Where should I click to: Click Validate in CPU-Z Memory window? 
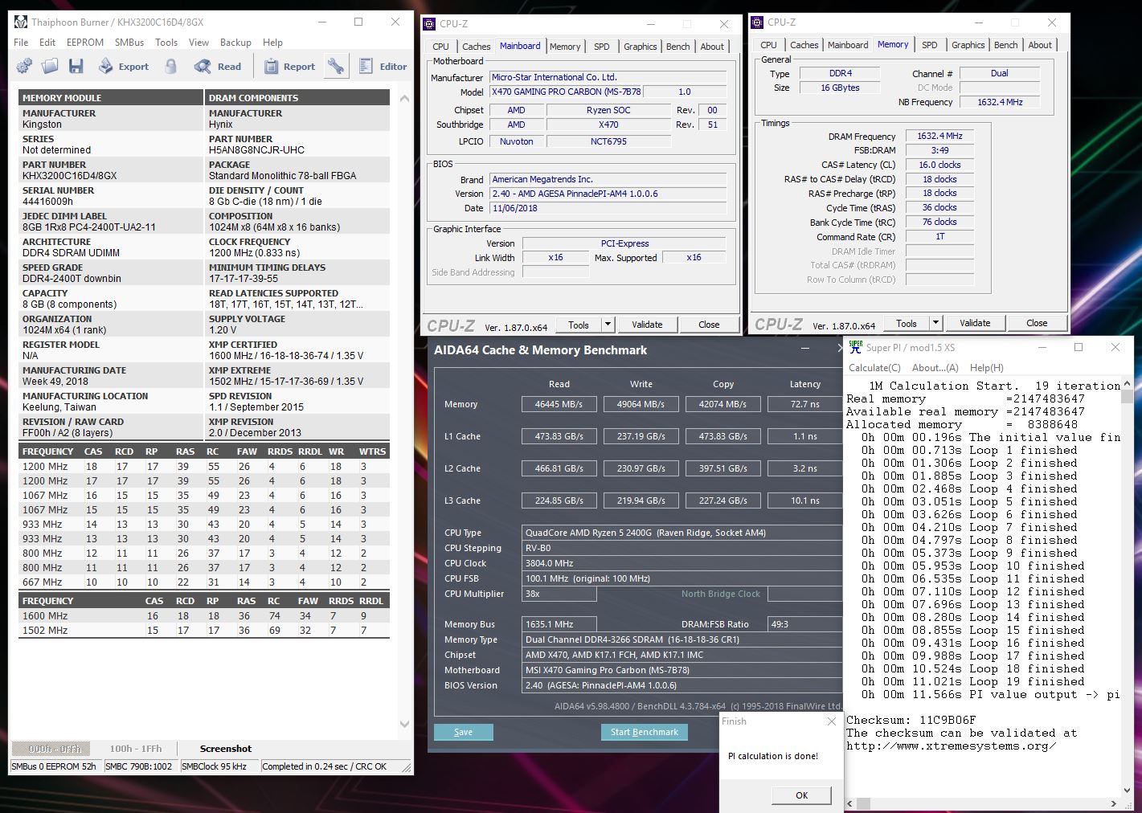pyautogui.click(x=975, y=323)
